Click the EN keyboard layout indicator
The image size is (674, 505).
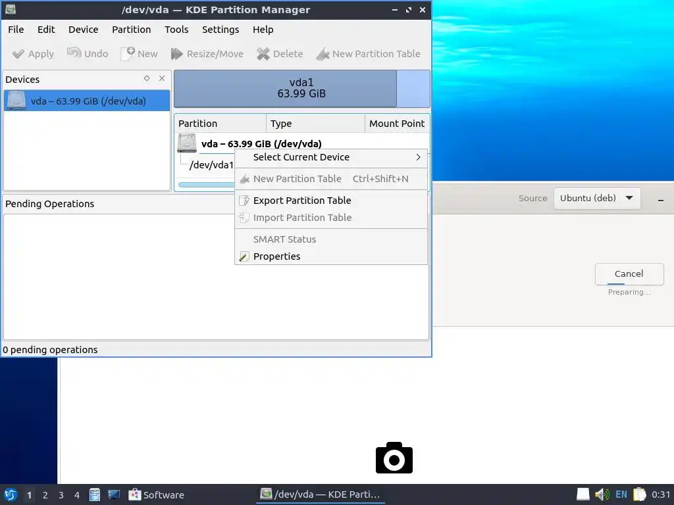coord(621,494)
